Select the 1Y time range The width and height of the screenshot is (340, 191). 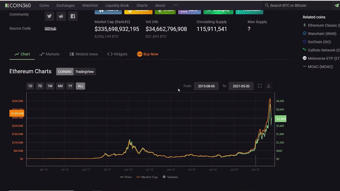[70, 86]
